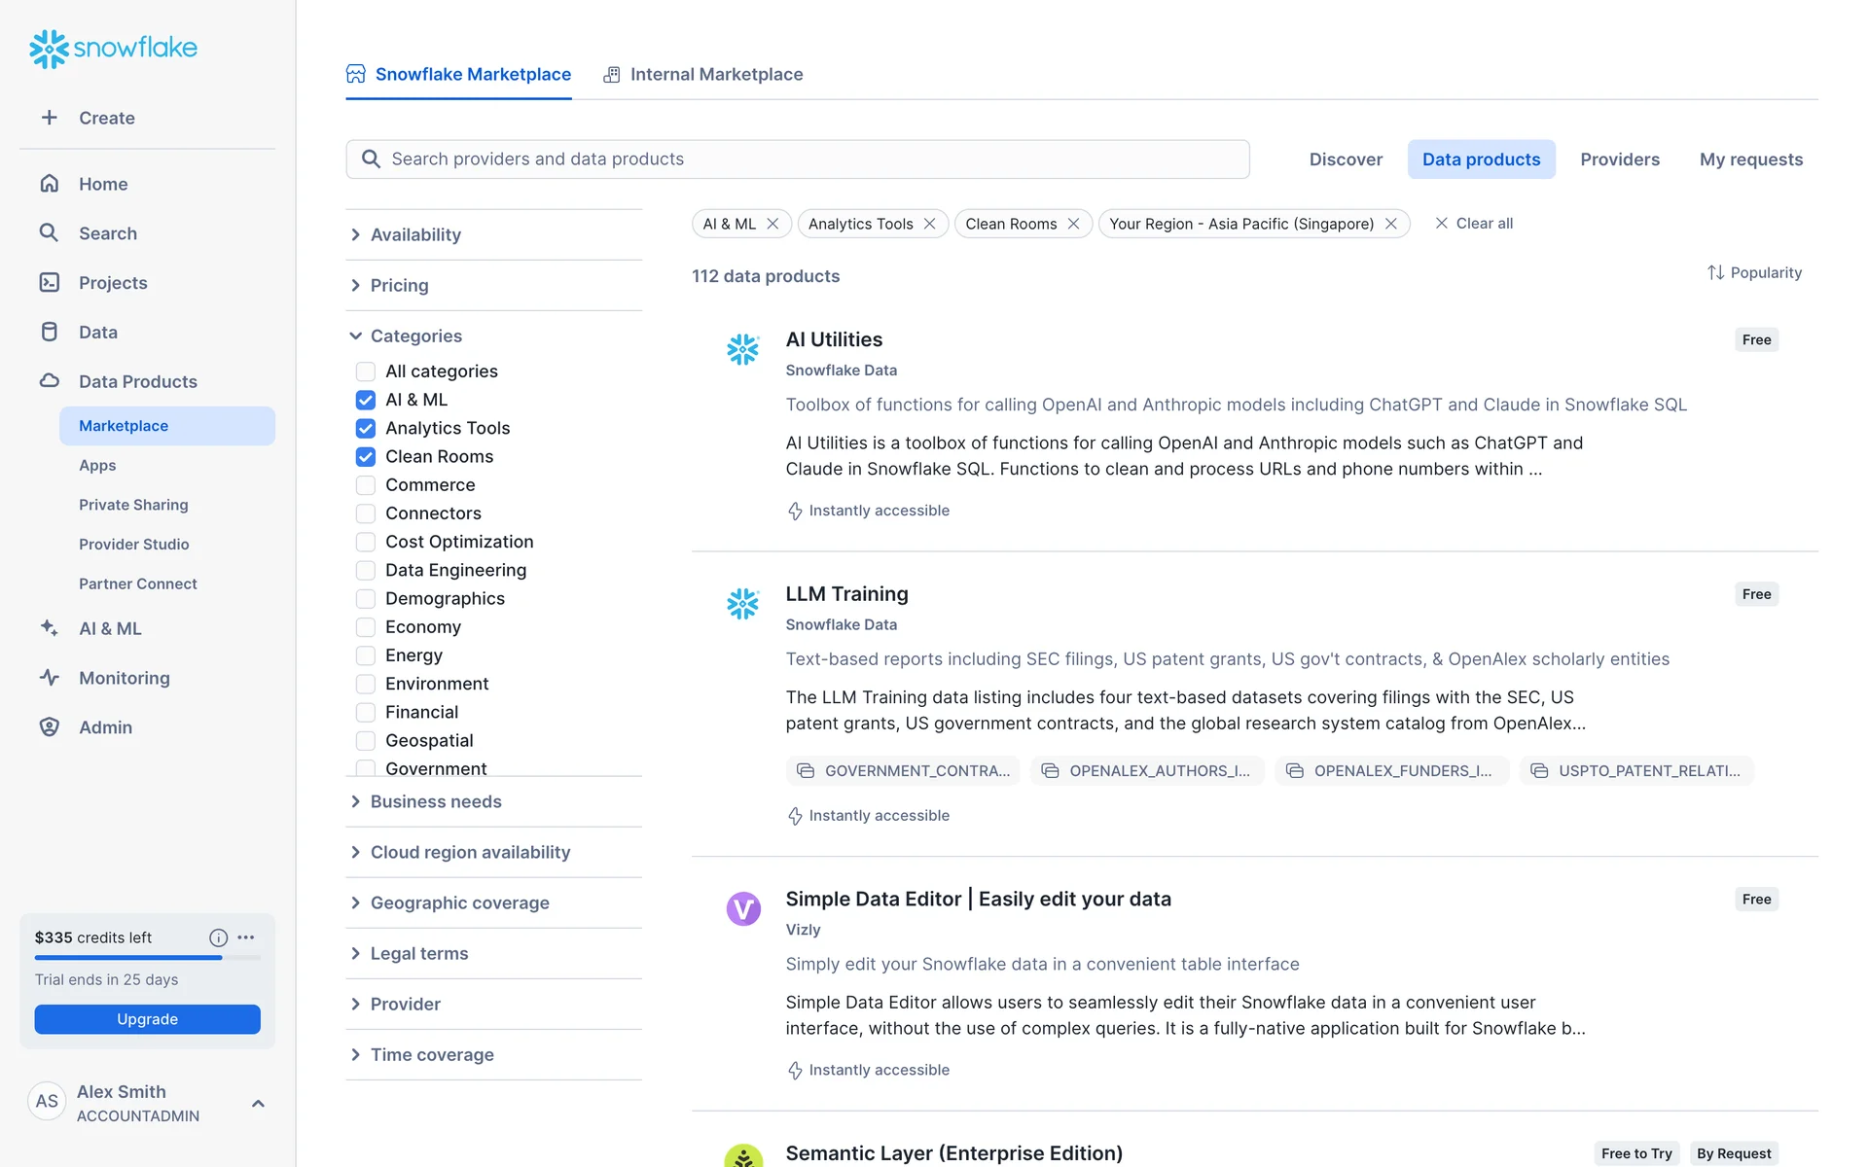
Task: Collapse the Categories filter section
Action: tap(415, 336)
